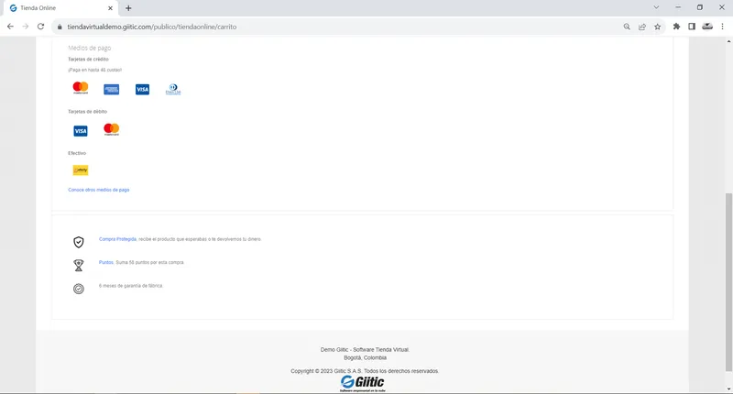Open a new tab with the plus button

[x=128, y=8]
